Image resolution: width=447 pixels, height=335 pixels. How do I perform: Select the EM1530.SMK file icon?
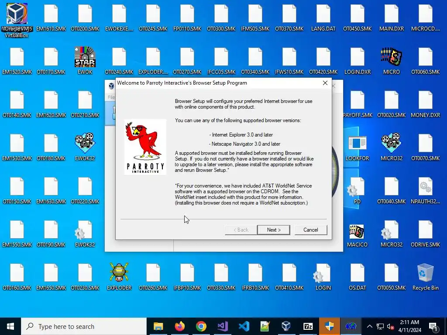tap(17, 147)
